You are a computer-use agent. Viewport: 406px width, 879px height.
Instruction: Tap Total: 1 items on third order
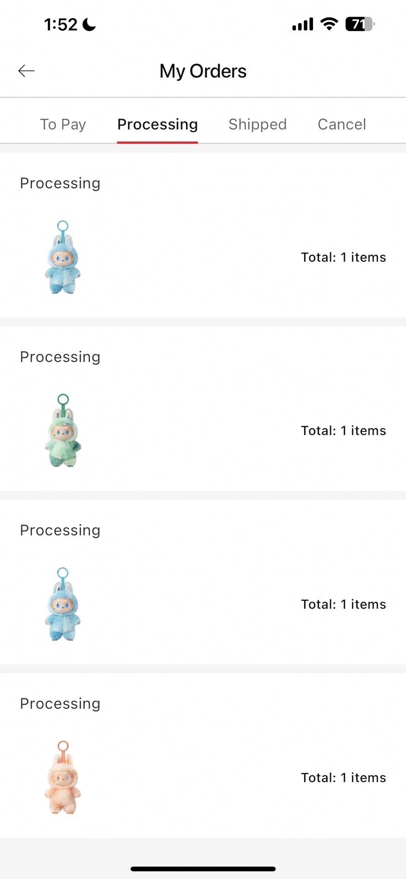pos(343,604)
